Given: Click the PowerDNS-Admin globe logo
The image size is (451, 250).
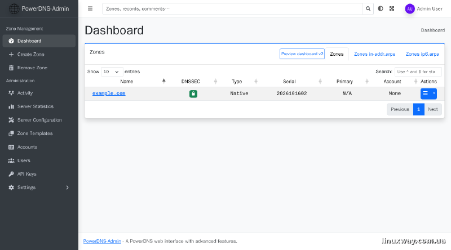Looking at the screenshot, I should (x=14, y=8).
